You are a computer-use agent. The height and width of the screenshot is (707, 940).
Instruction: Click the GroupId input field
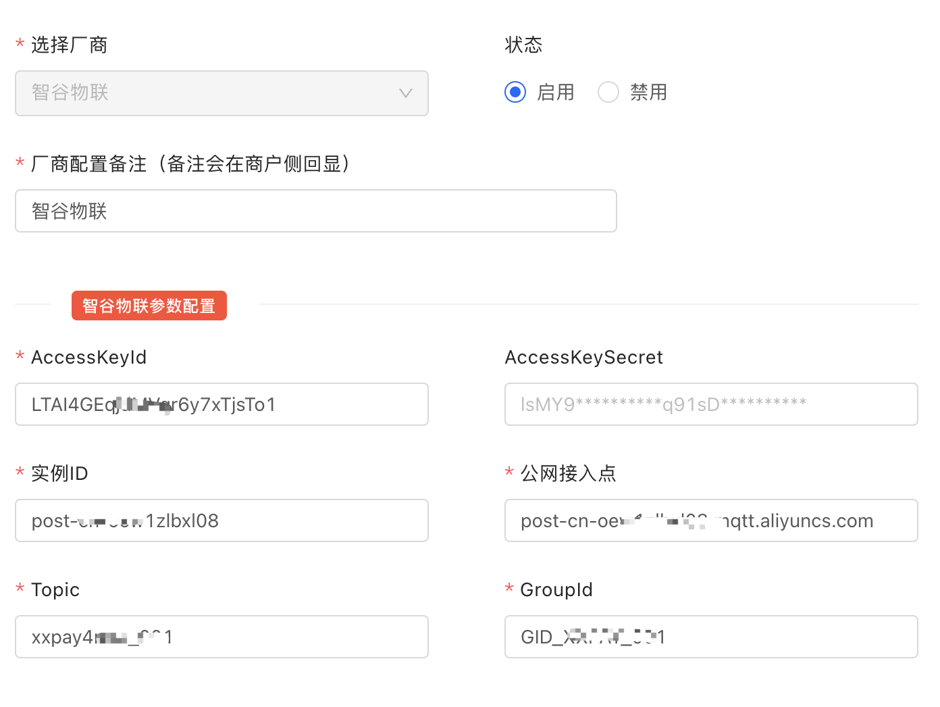(711, 637)
